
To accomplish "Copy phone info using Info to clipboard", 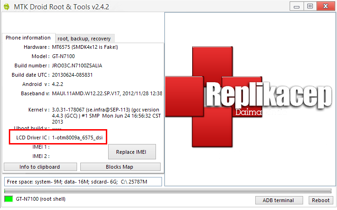I will pyautogui.click(x=39, y=167).
